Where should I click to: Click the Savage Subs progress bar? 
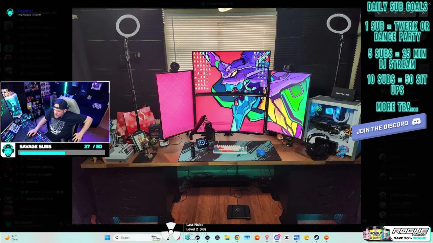pyautogui.click(x=62, y=153)
